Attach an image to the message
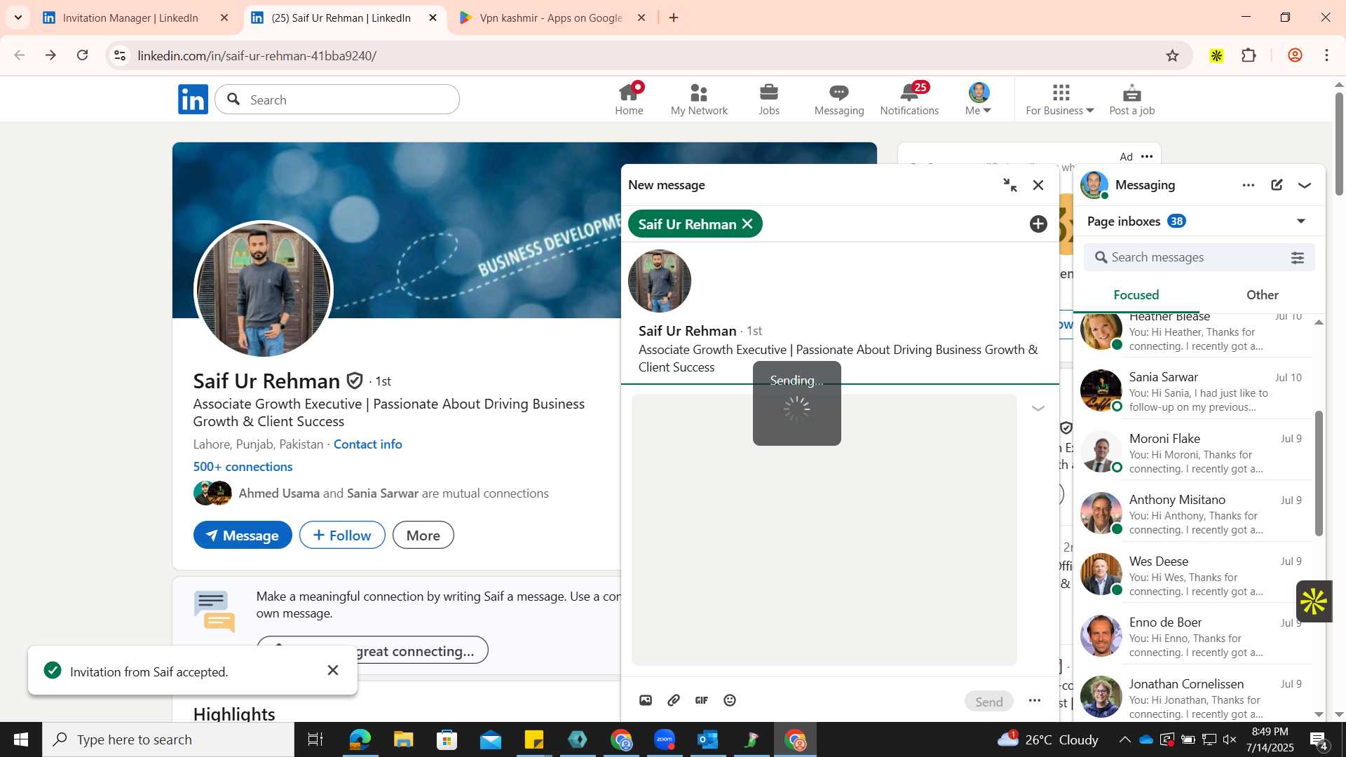1346x757 pixels. pos(646,700)
